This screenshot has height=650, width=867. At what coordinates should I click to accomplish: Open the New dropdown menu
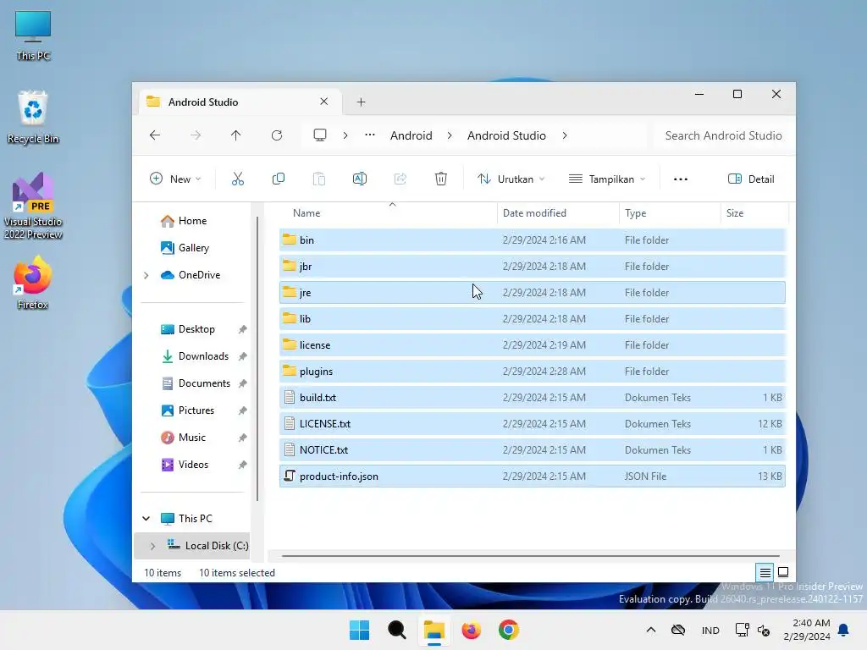[x=175, y=179]
